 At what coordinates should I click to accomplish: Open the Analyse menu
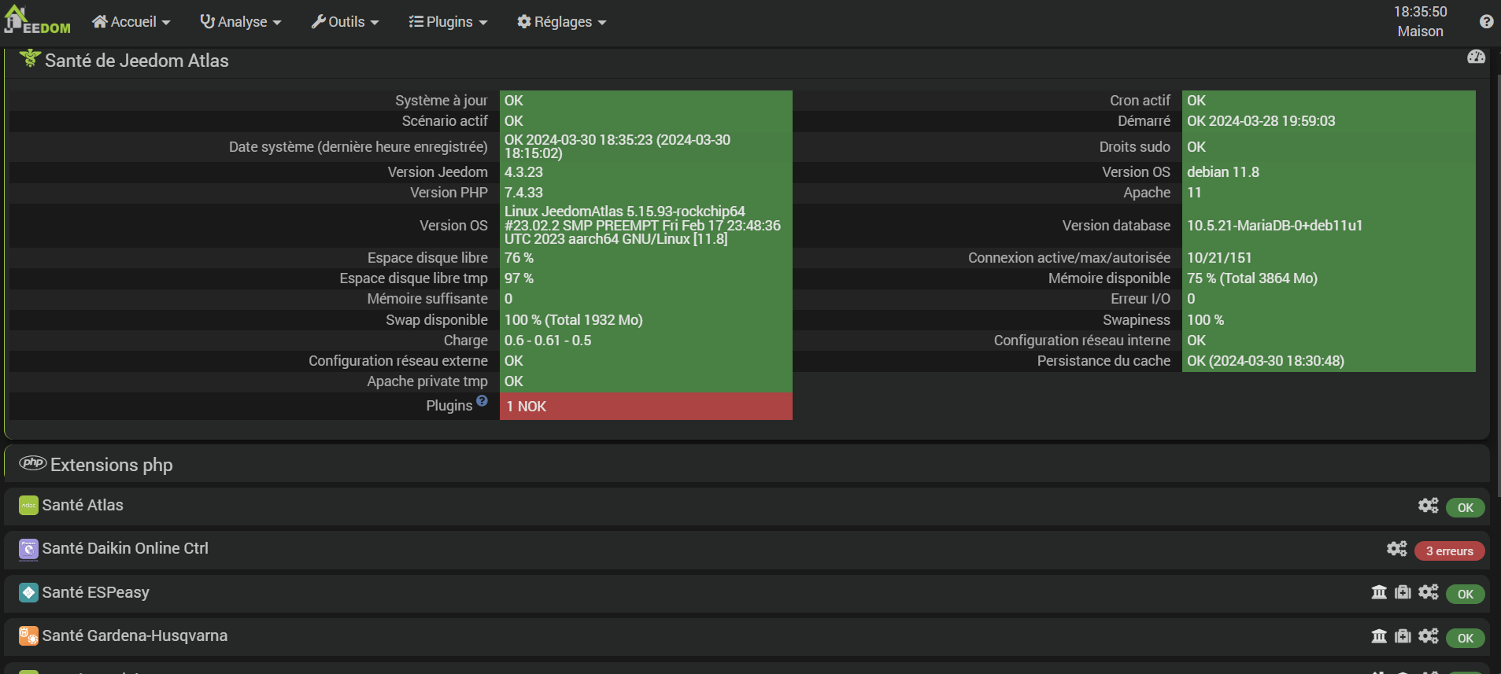tap(240, 22)
